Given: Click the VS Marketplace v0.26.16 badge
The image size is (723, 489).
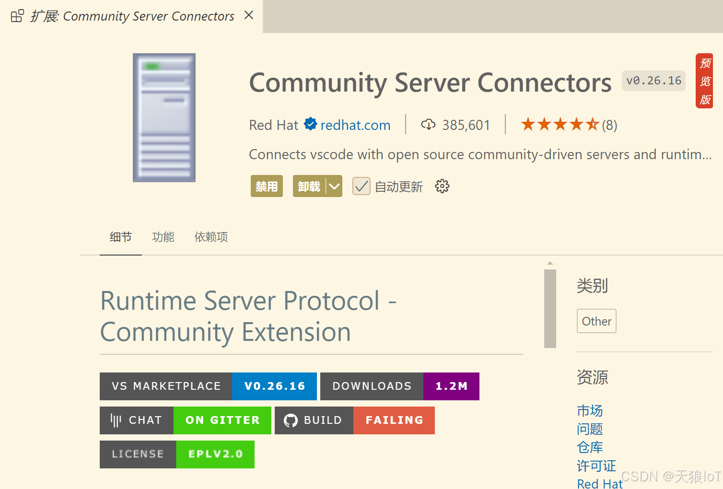Looking at the screenshot, I should coord(208,386).
